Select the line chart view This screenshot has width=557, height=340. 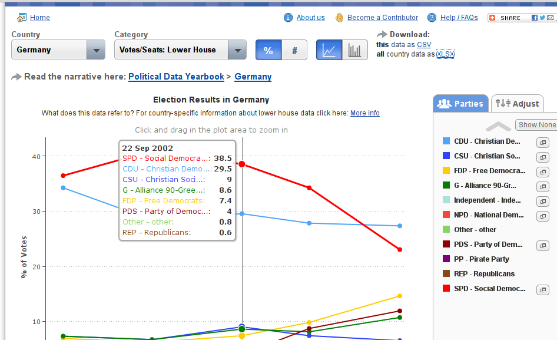point(329,49)
